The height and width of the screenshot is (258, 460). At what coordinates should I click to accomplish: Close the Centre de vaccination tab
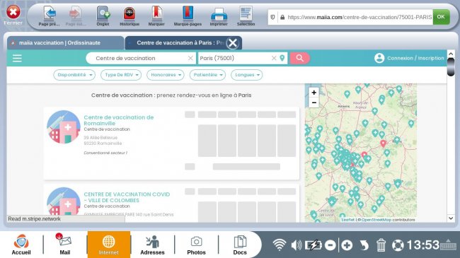(x=233, y=43)
